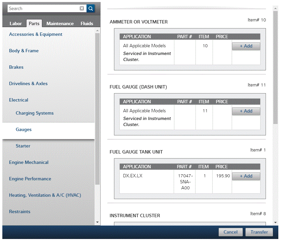Image resolution: width=281 pixels, height=243 pixels.
Task: Add Fuel Gauge Tank Unit part
Action: click(x=246, y=176)
